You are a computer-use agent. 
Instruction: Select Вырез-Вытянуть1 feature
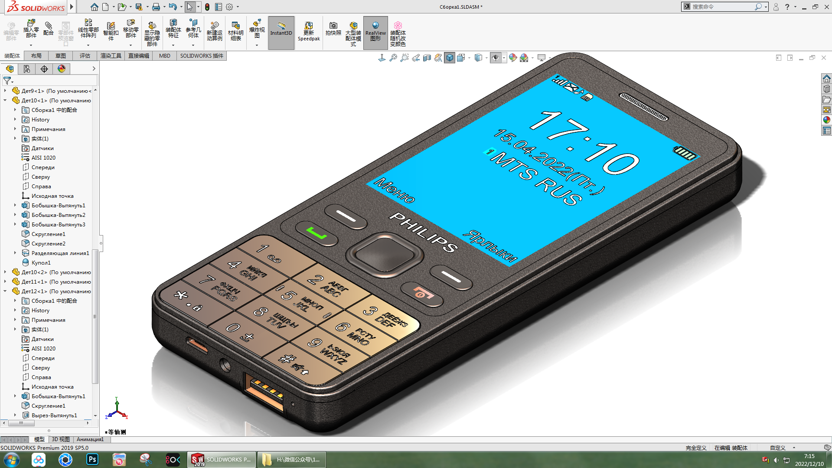click(x=49, y=415)
